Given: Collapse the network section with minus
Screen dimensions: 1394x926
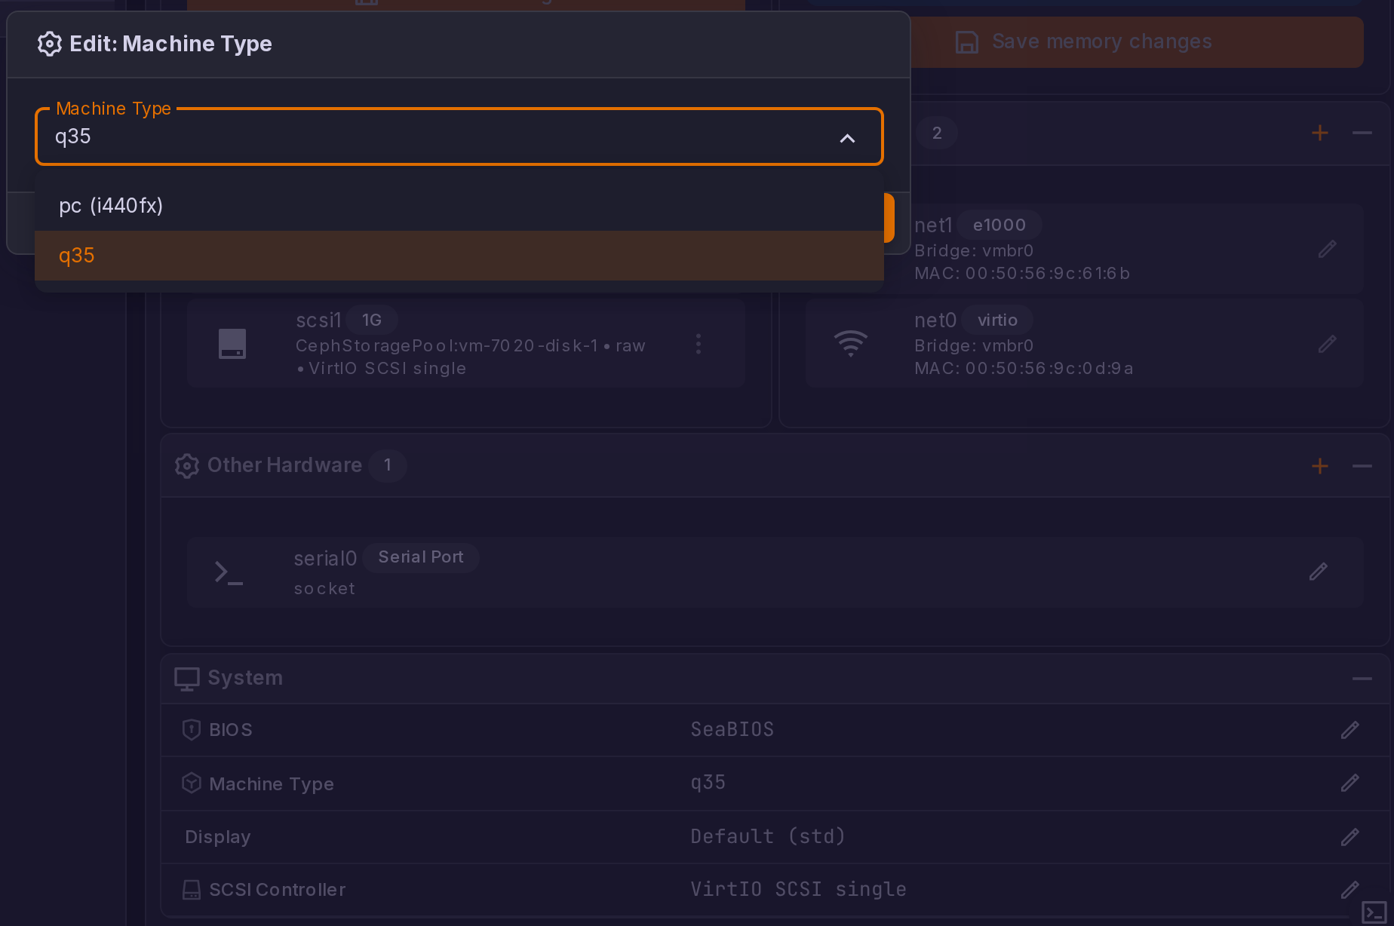Looking at the screenshot, I should click(1362, 133).
